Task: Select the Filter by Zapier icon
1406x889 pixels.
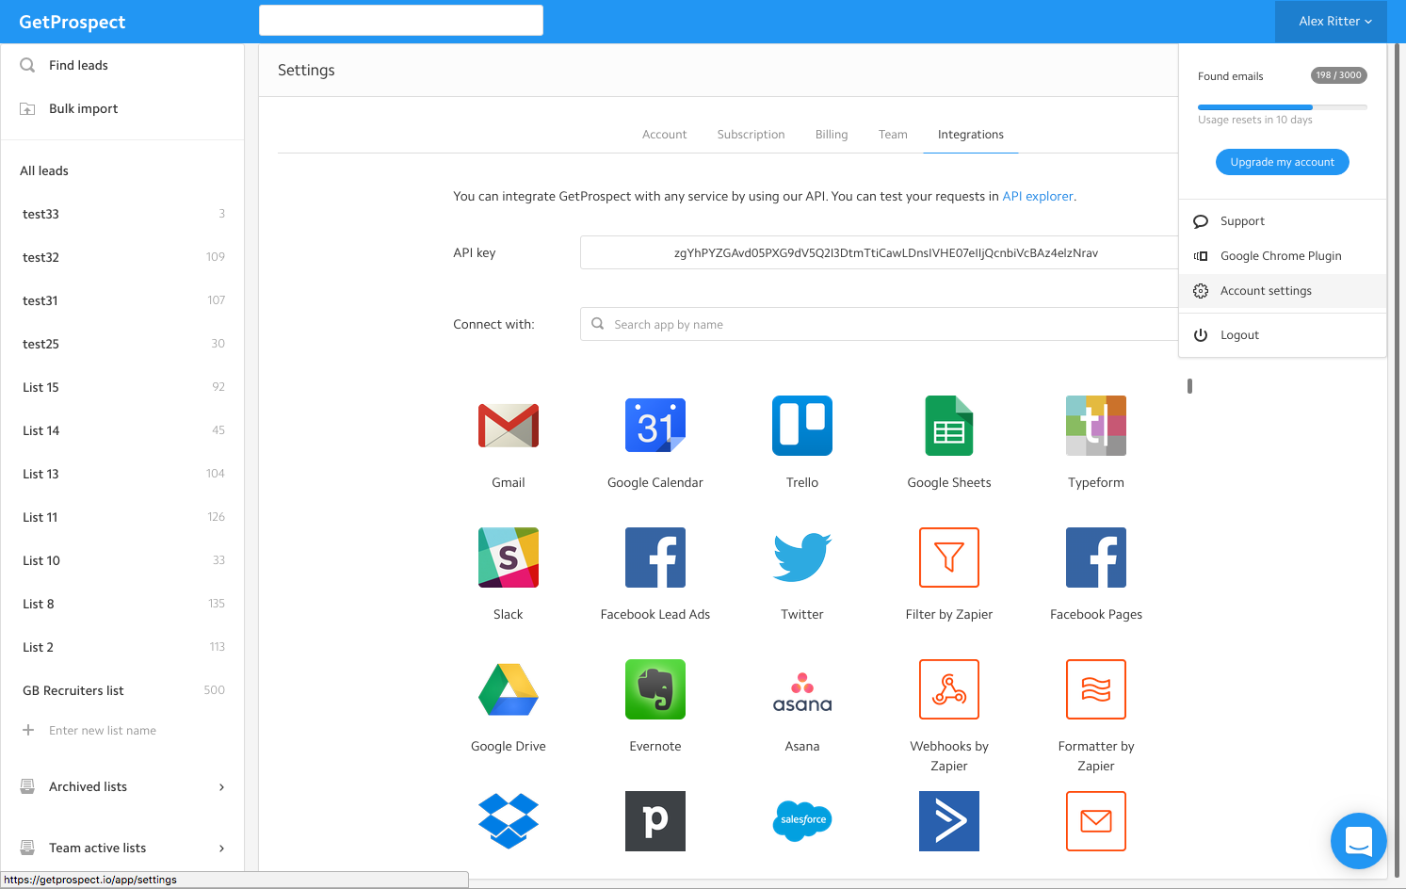Action: click(949, 558)
